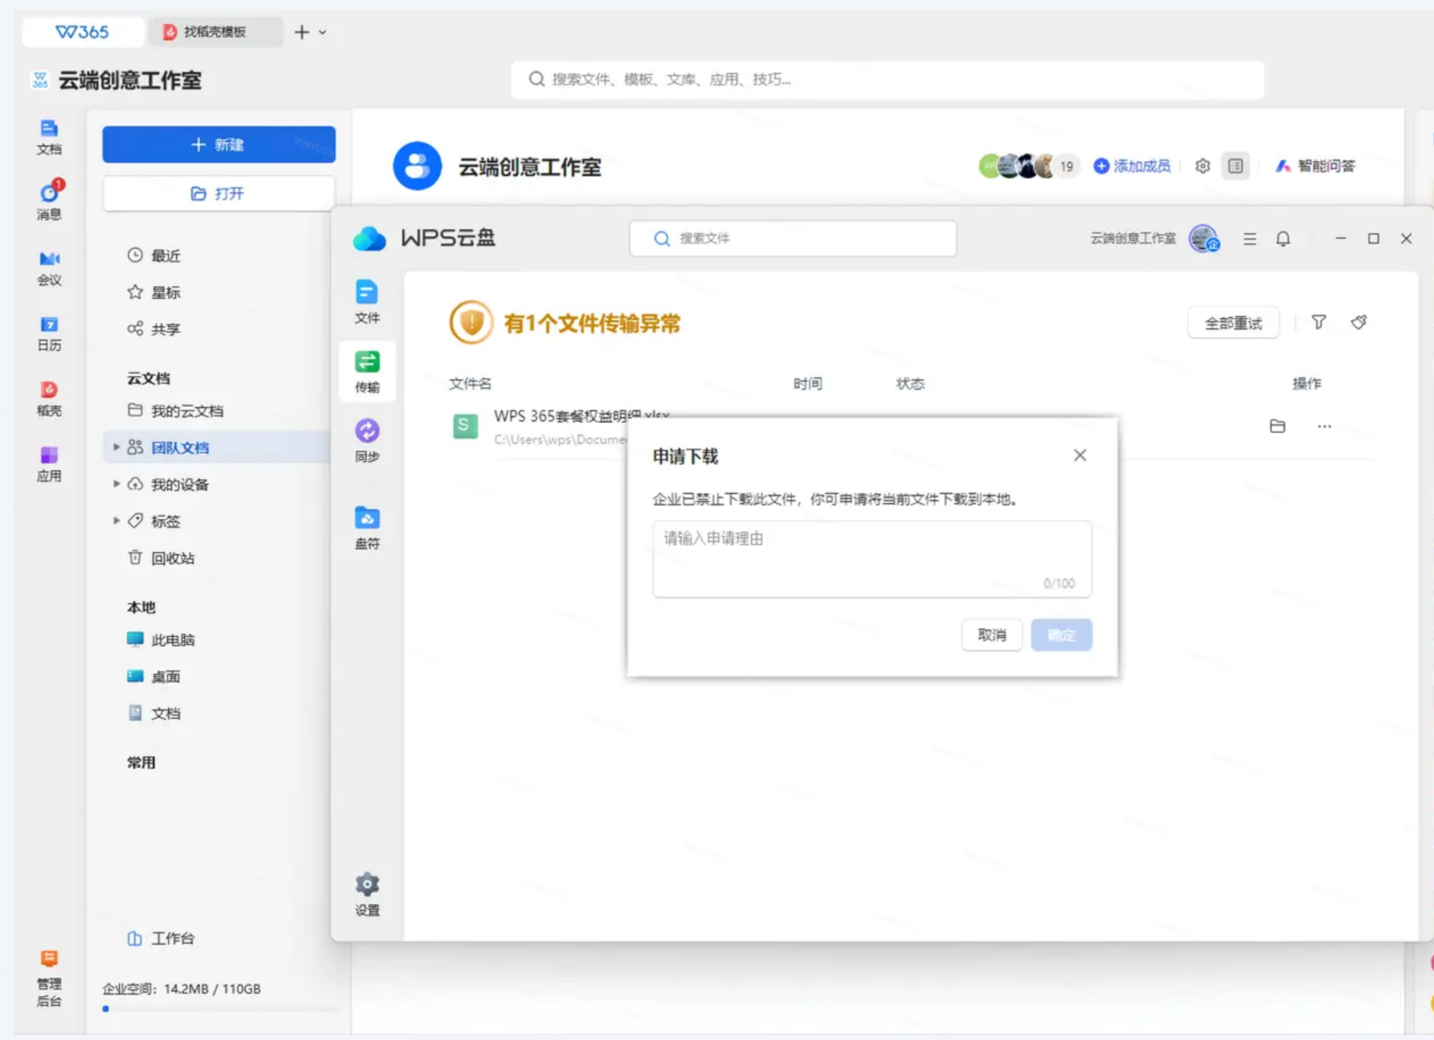
Task: Click the 时间 column header
Action: [808, 384]
